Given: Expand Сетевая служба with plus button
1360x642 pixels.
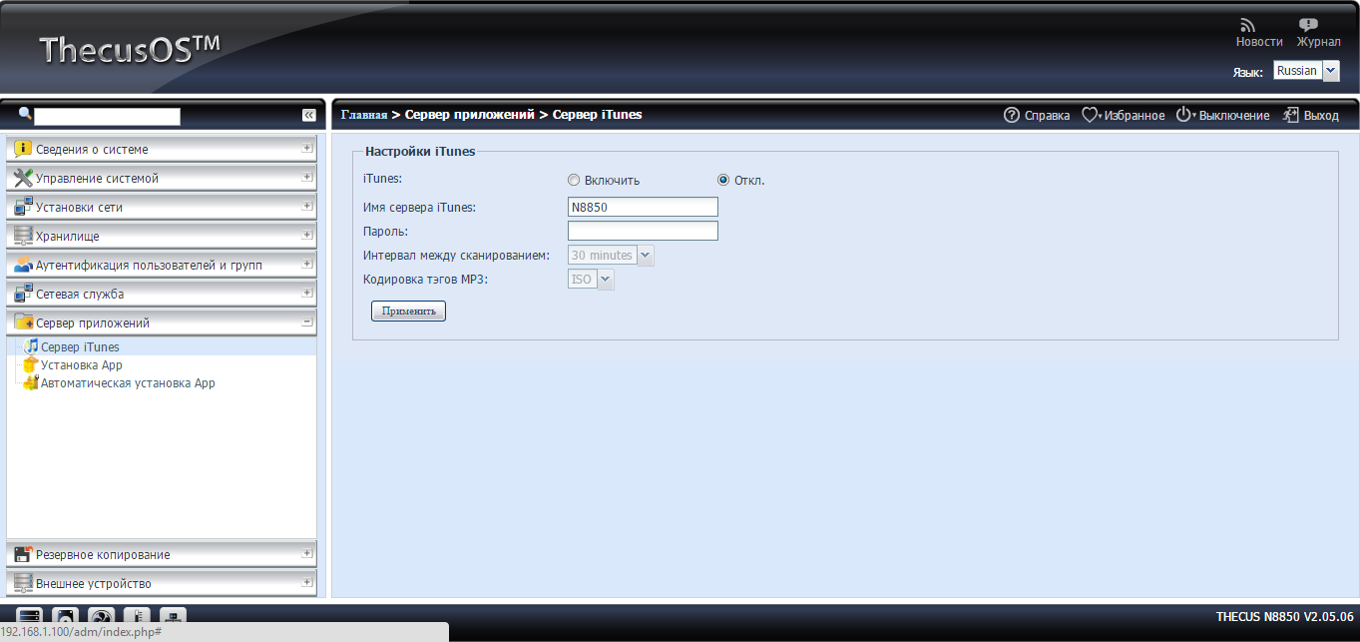Looking at the screenshot, I should point(307,293).
